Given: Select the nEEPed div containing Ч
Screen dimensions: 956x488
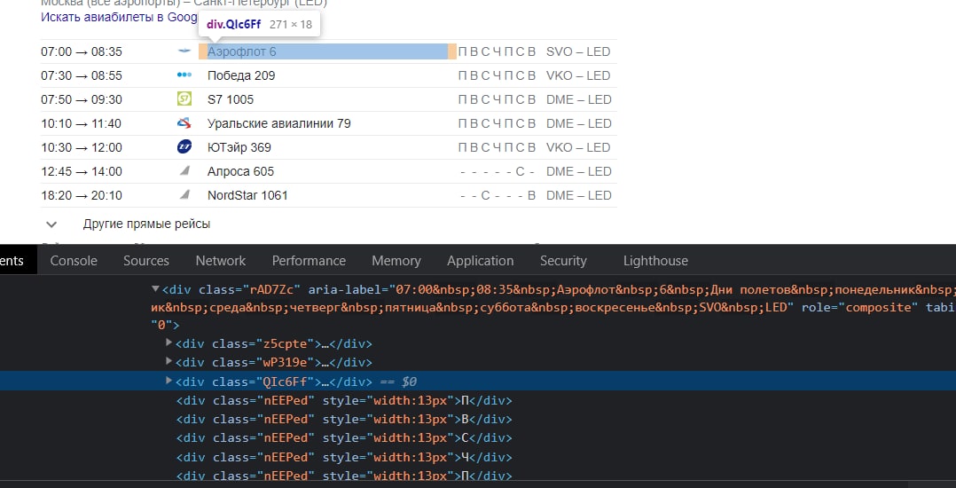Looking at the screenshot, I should (344, 457).
